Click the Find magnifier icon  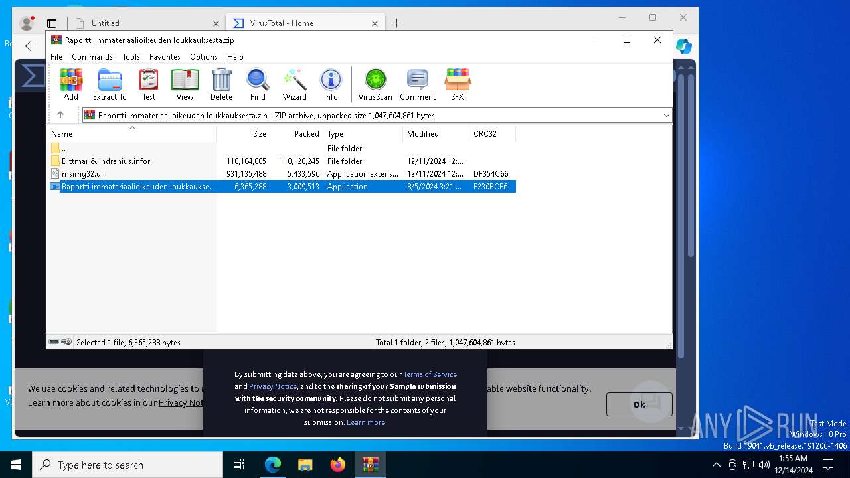258,84
